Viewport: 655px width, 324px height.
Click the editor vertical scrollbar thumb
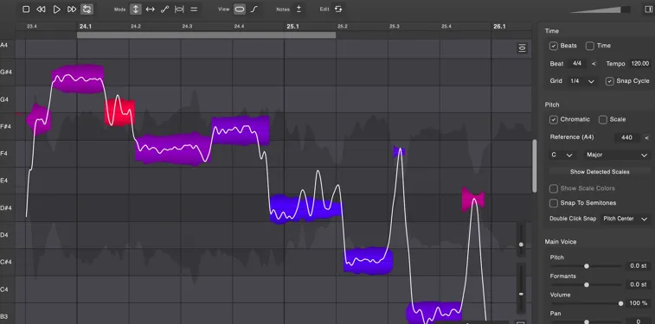534,166
